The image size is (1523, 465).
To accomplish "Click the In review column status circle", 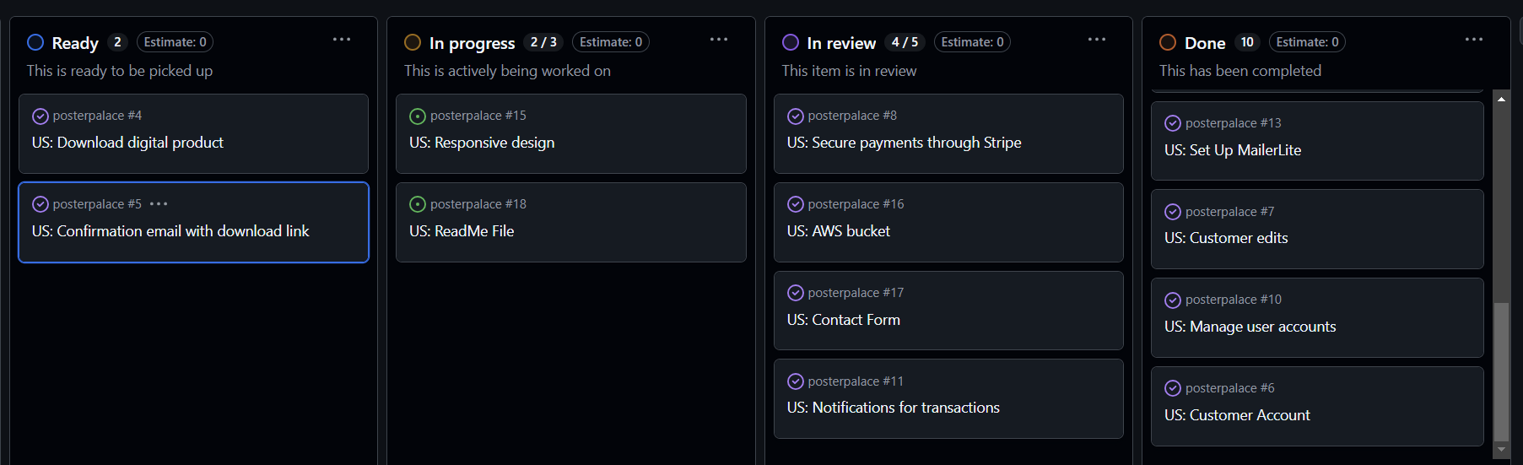I will tap(791, 42).
